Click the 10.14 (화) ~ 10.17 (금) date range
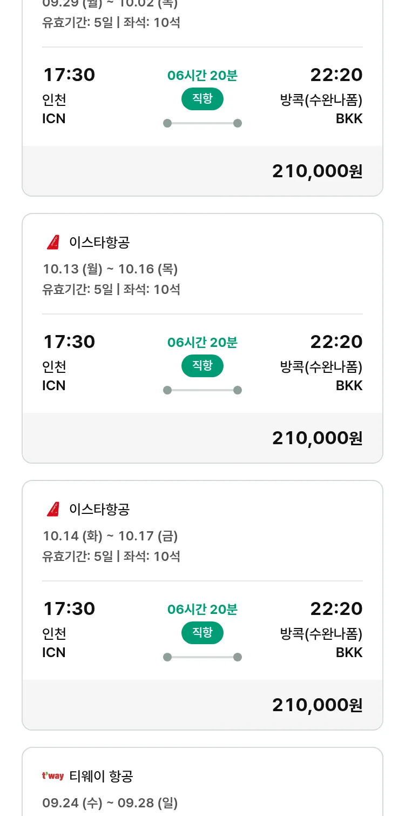This screenshot has width=405, height=816. (110, 536)
